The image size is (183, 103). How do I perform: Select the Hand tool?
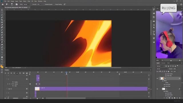click(2, 57)
